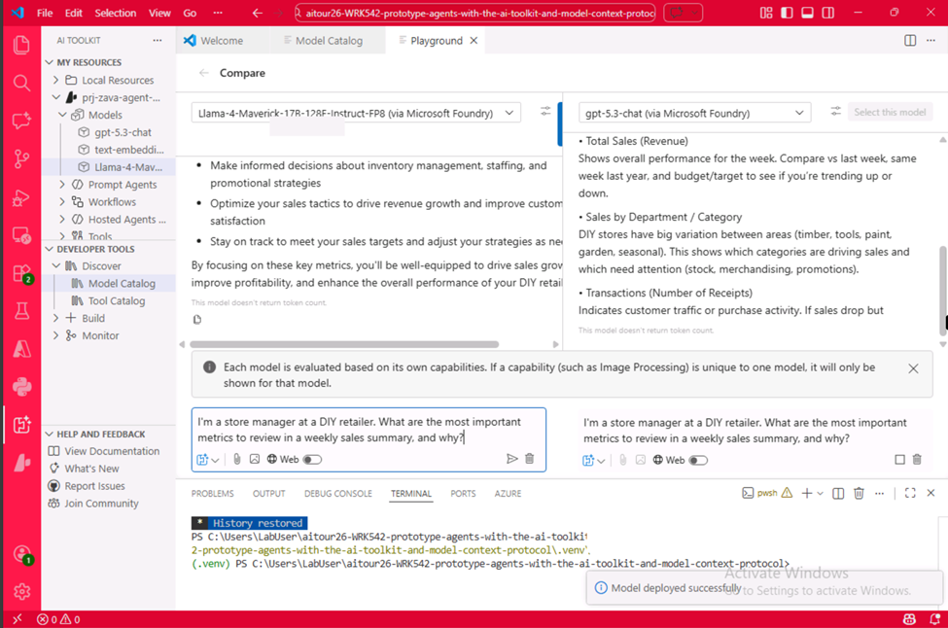
Task: Open the Manage gear menu
Action: [21, 591]
